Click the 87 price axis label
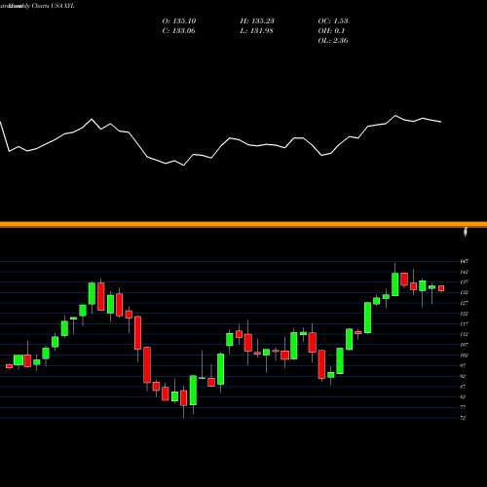The width and height of the screenshot is (487, 487). point(464,387)
